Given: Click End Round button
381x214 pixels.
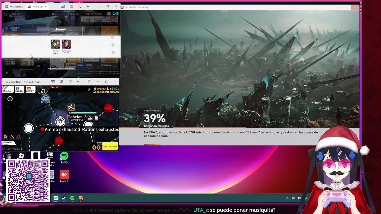Looking at the screenshot, I should coord(110,147).
